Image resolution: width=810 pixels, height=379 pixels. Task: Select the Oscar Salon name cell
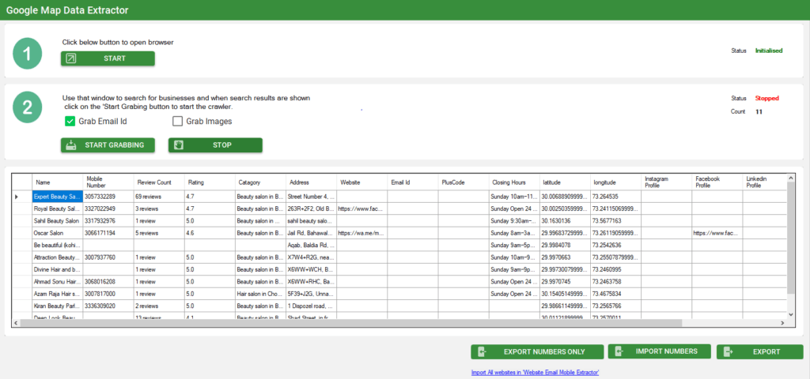click(58, 233)
